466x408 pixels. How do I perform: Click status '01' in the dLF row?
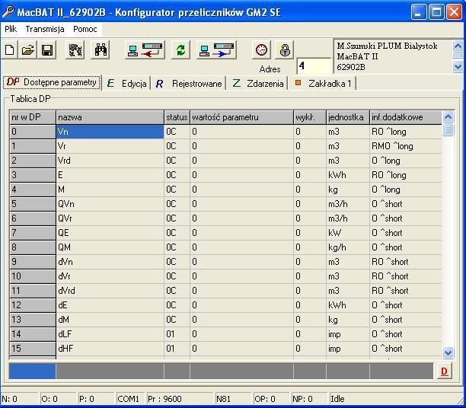point(177,334)
